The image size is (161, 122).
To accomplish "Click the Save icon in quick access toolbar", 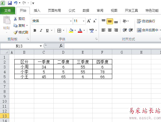I will (x=10, y=3).
